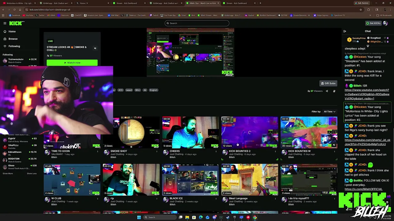Image resolution: width=394 pixels, height=221 pixels.
Task: Open the YouTube bookmark
Action: click(x=28, y=15)
